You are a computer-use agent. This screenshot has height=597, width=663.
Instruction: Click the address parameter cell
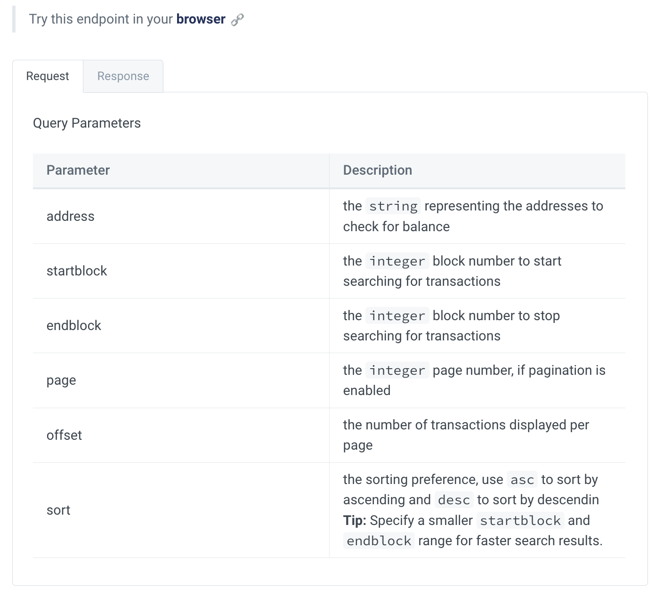71,217
